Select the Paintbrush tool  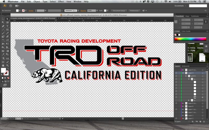tap(3, 33)
